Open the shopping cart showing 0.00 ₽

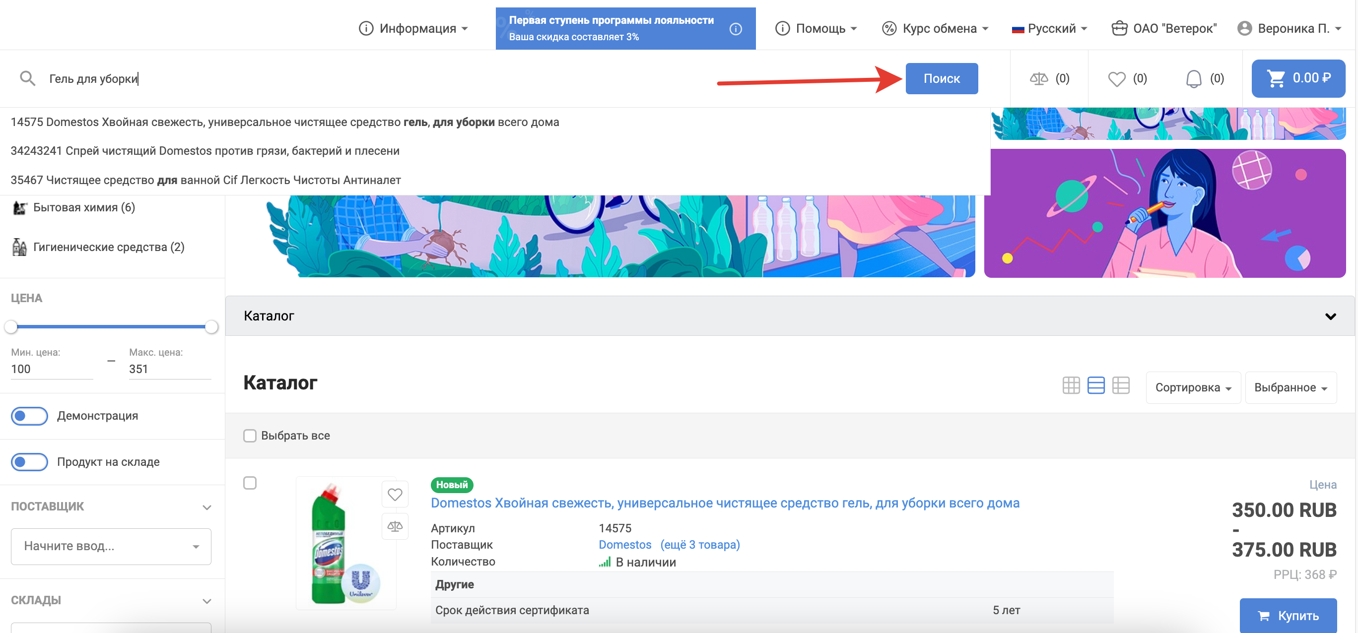(x=1298, y=78)
